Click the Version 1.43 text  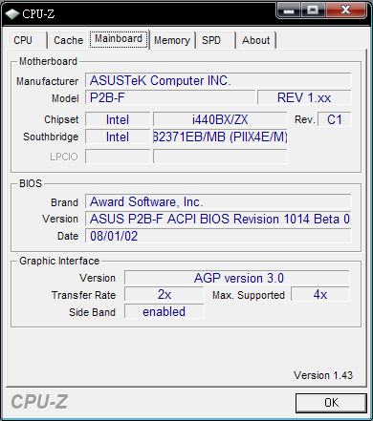click(323, 375)
